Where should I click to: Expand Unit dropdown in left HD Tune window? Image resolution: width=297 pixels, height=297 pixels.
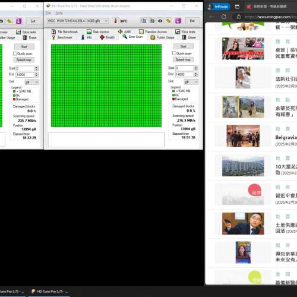[x=37, y=82]
